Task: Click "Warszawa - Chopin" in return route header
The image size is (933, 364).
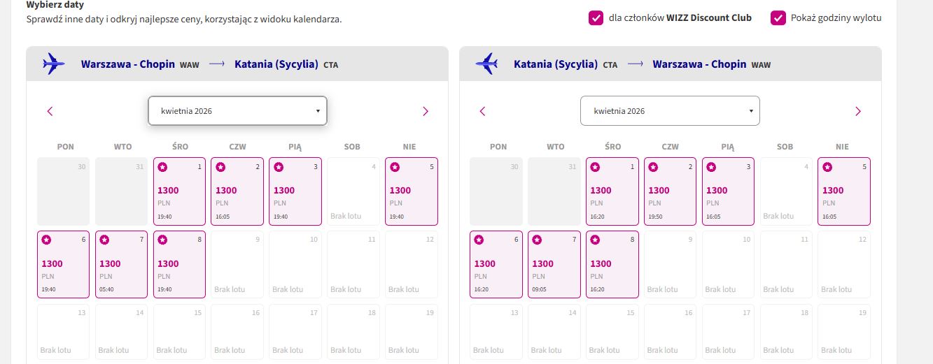Action: click(700, 64)
